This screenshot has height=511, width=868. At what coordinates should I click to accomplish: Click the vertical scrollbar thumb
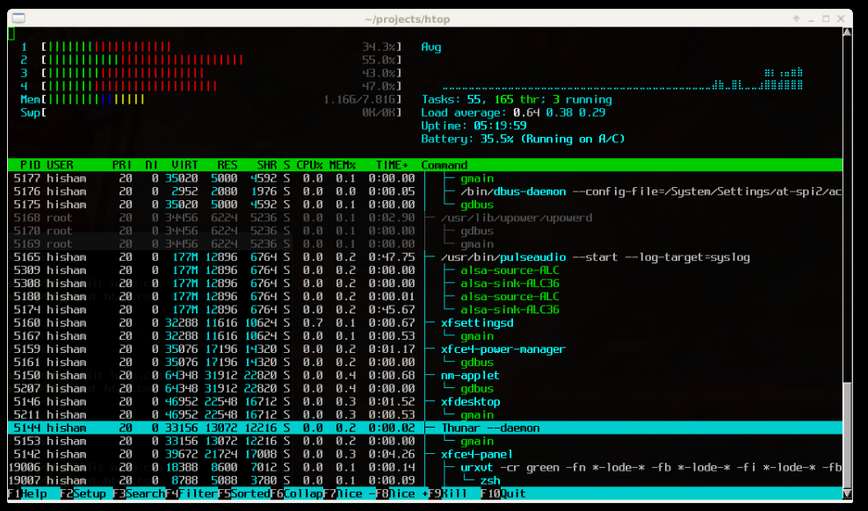(x=847, y=435)
